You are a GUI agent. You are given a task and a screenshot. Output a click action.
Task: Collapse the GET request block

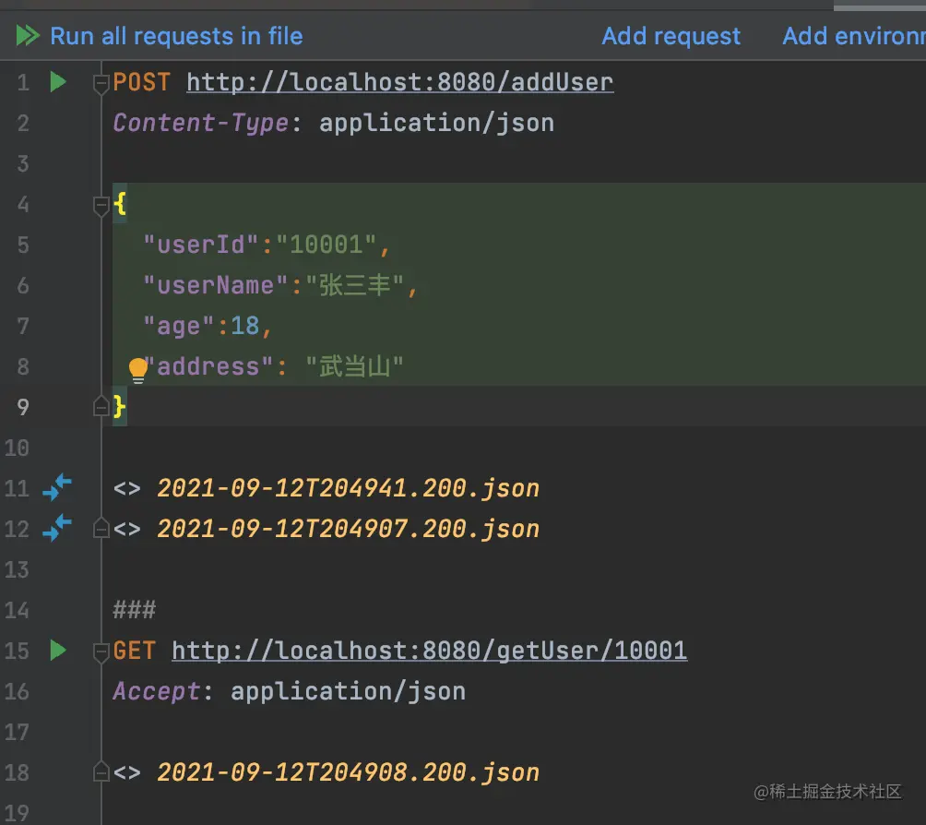click(x=101, y=651)
